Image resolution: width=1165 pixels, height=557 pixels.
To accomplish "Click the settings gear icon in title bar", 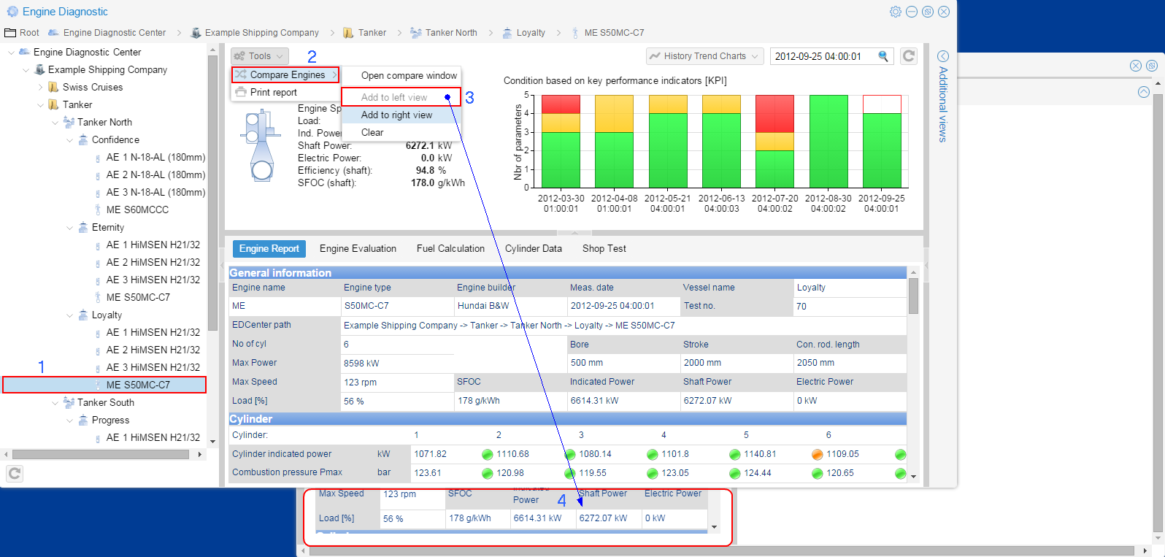I will coord(896,12).
